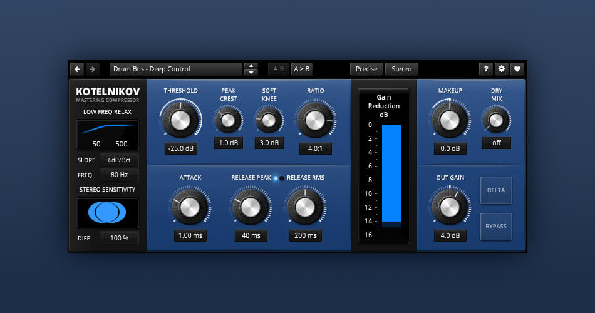The image size is (595, 313).
Task: Select the blue Release Peak LED indicator
Action: (x=276, y=178)
